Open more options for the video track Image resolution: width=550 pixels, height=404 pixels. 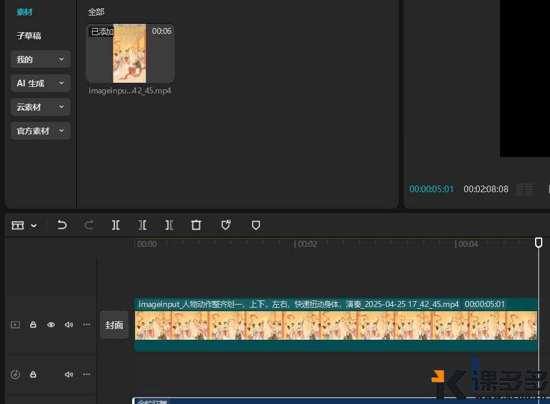click(x=87, y=324)
